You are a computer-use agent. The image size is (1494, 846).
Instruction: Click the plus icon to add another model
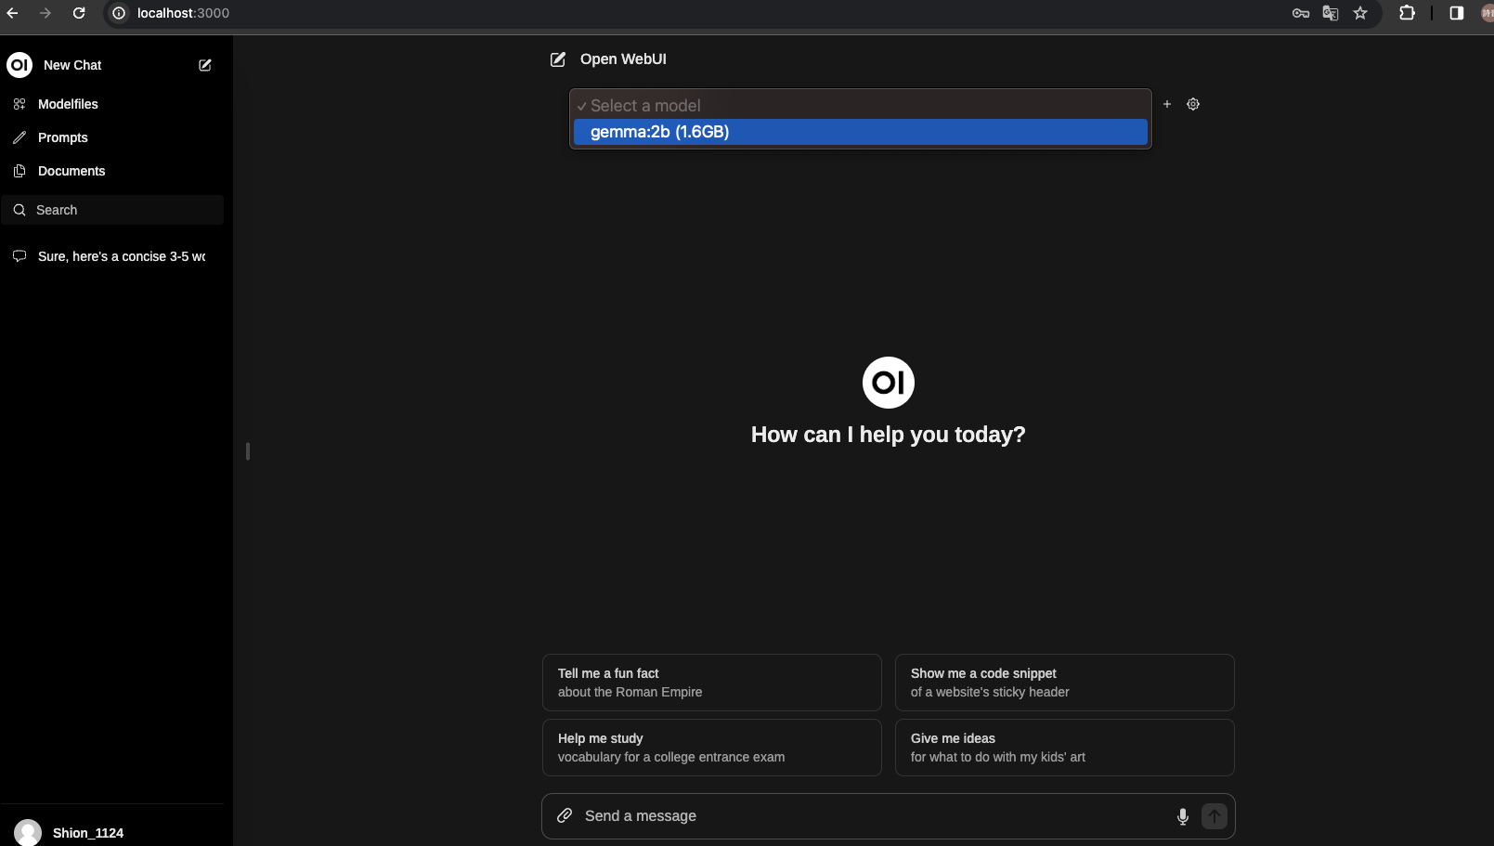coord(1166,104)
